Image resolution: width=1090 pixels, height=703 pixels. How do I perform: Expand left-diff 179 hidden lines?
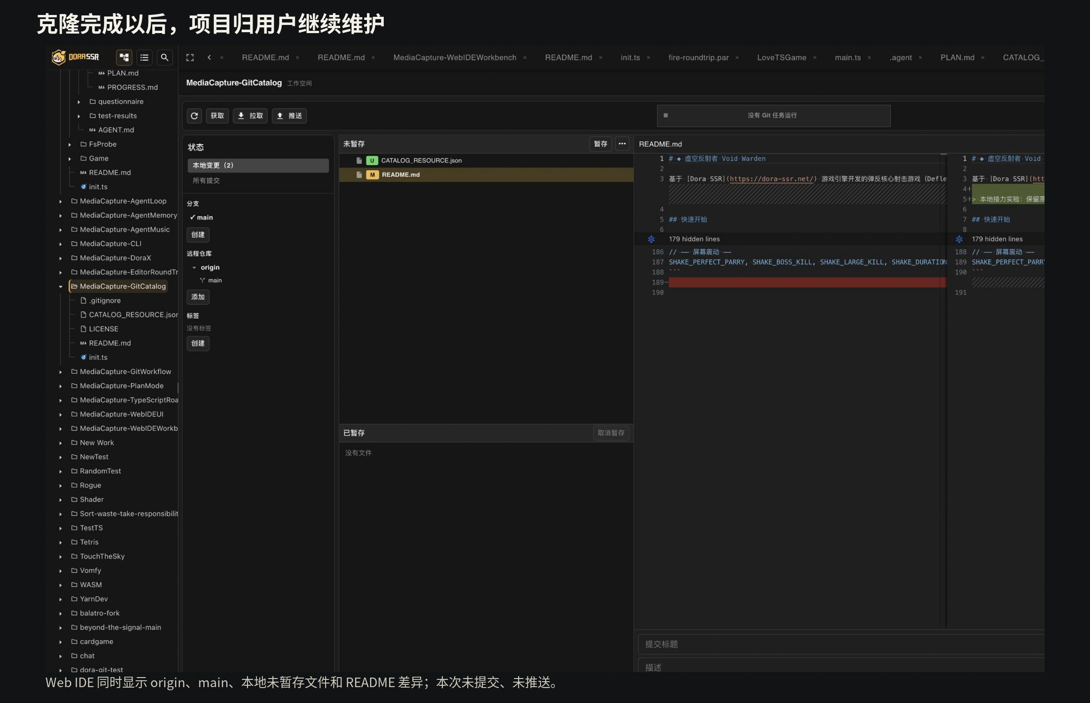tap(651, 239)
